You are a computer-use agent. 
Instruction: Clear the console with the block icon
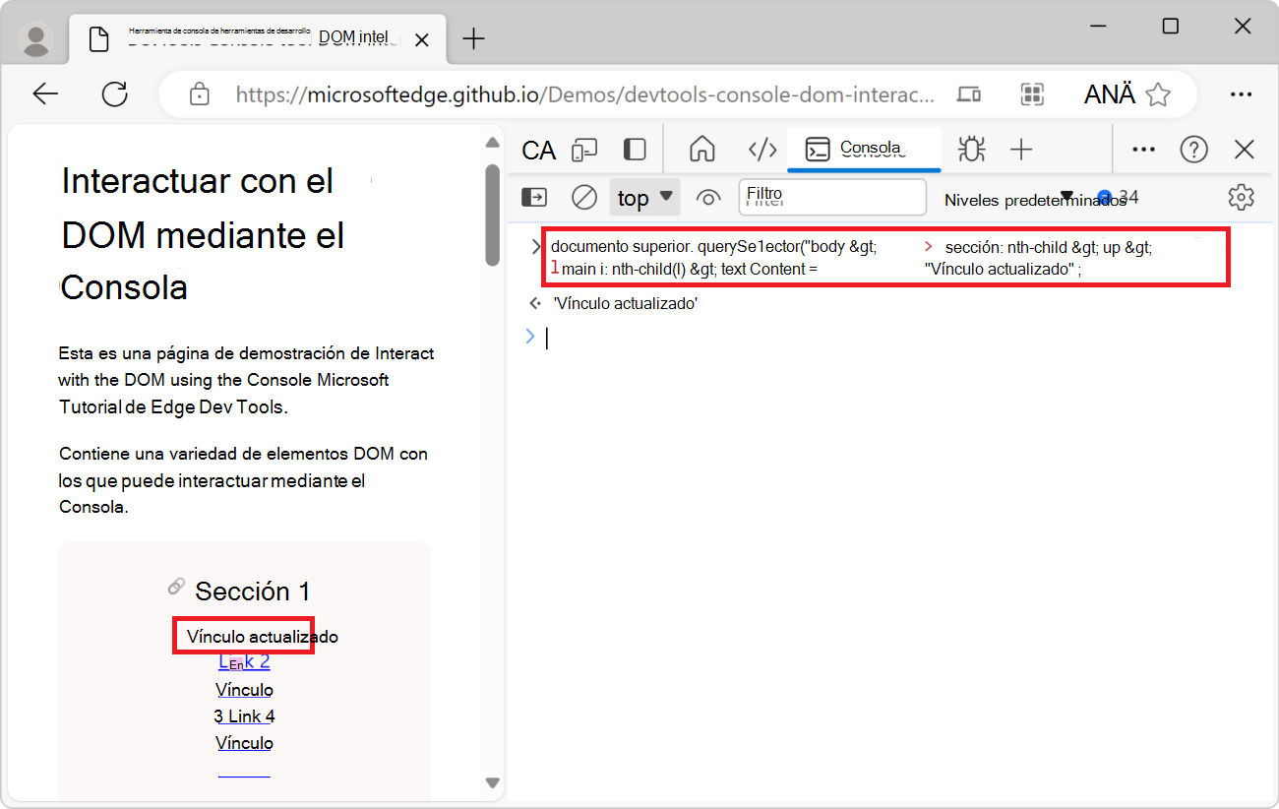tap(583, 197)
